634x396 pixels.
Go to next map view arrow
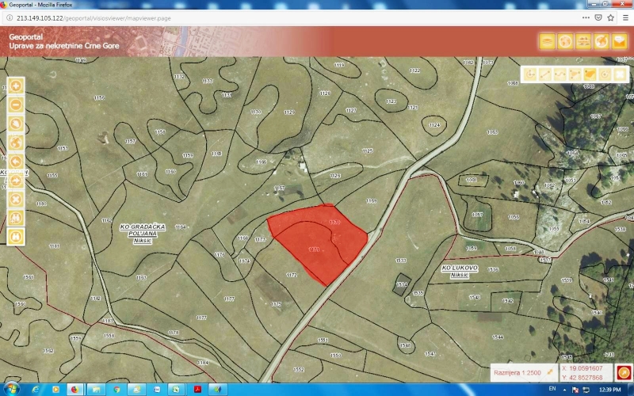(16, 181)
